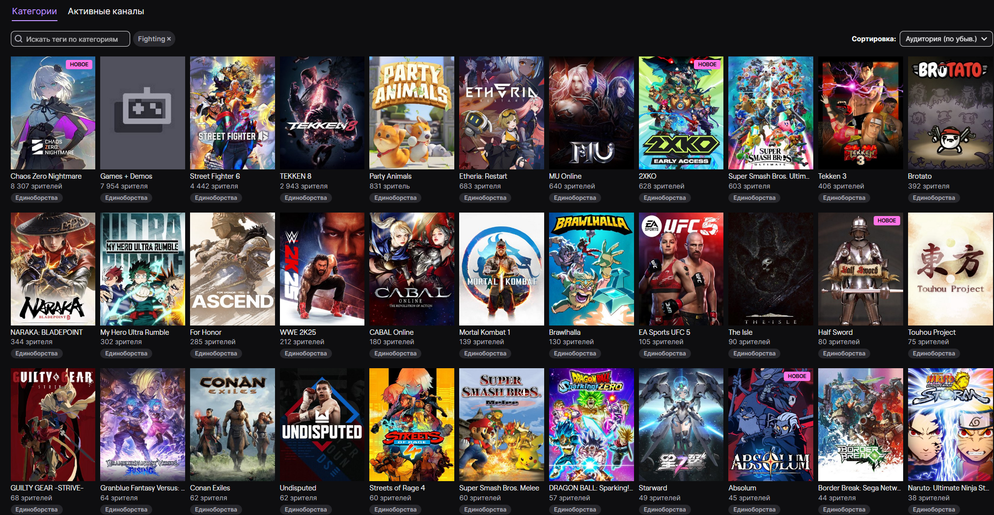Open the Super Smash Bros. Ultimate cover
The image size is (994, 515).
click(771, 113)
